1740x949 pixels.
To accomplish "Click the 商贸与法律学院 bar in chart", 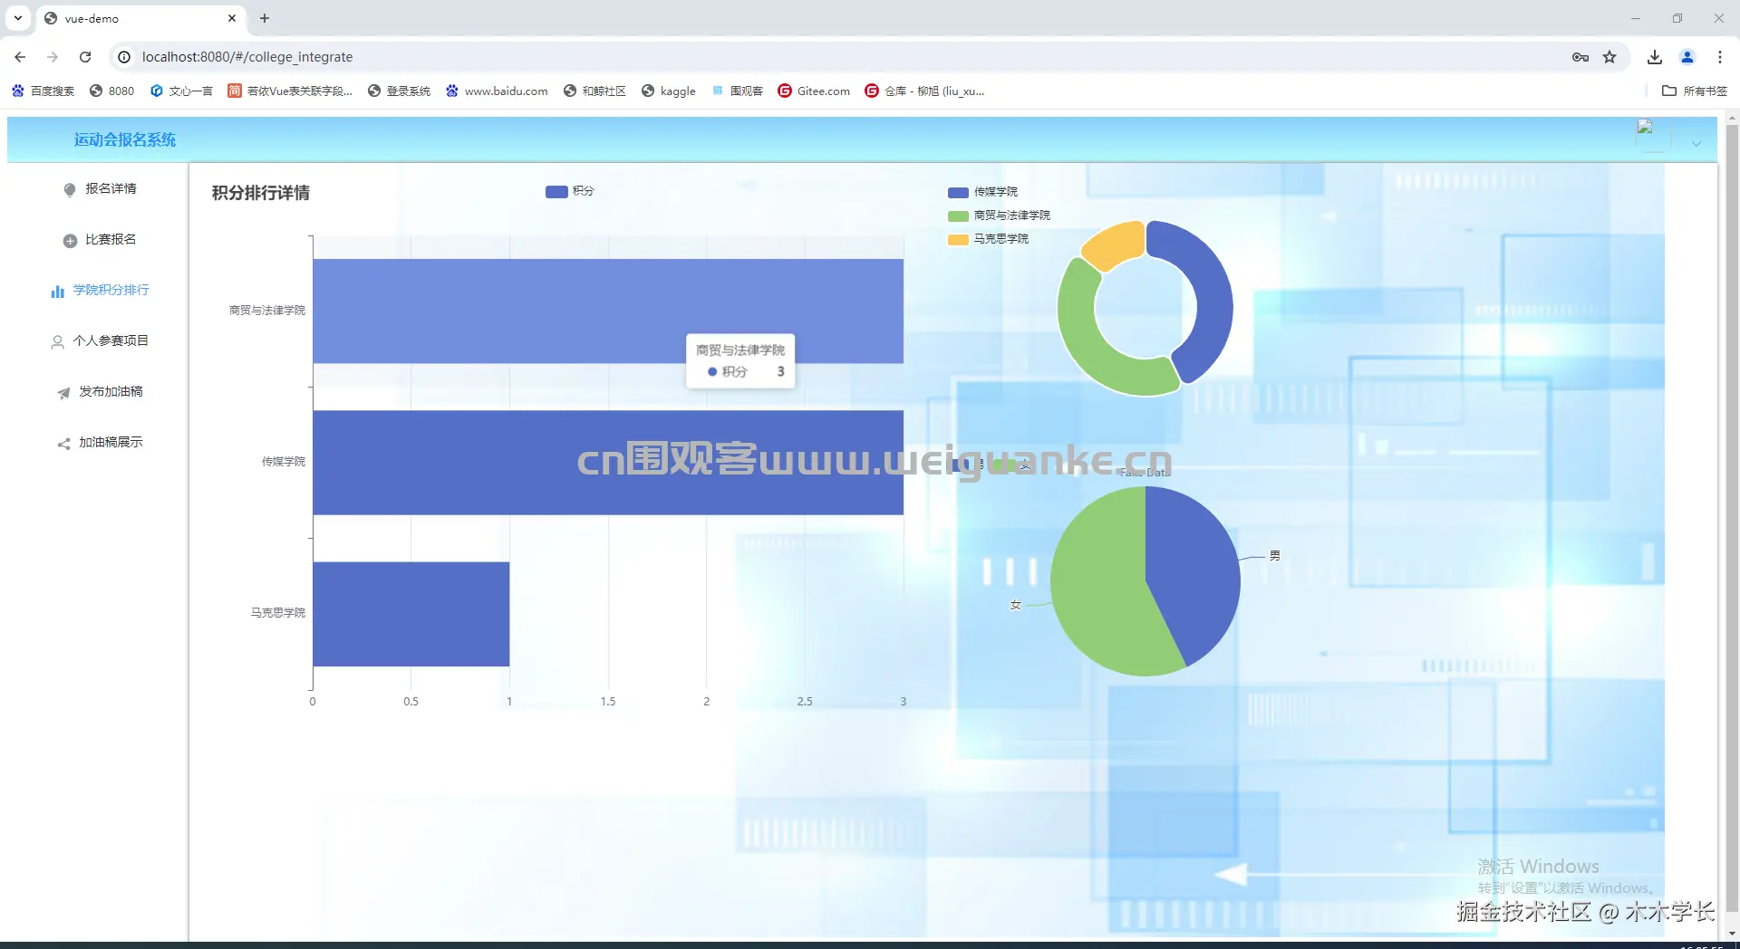I will (x=608, y=311).
